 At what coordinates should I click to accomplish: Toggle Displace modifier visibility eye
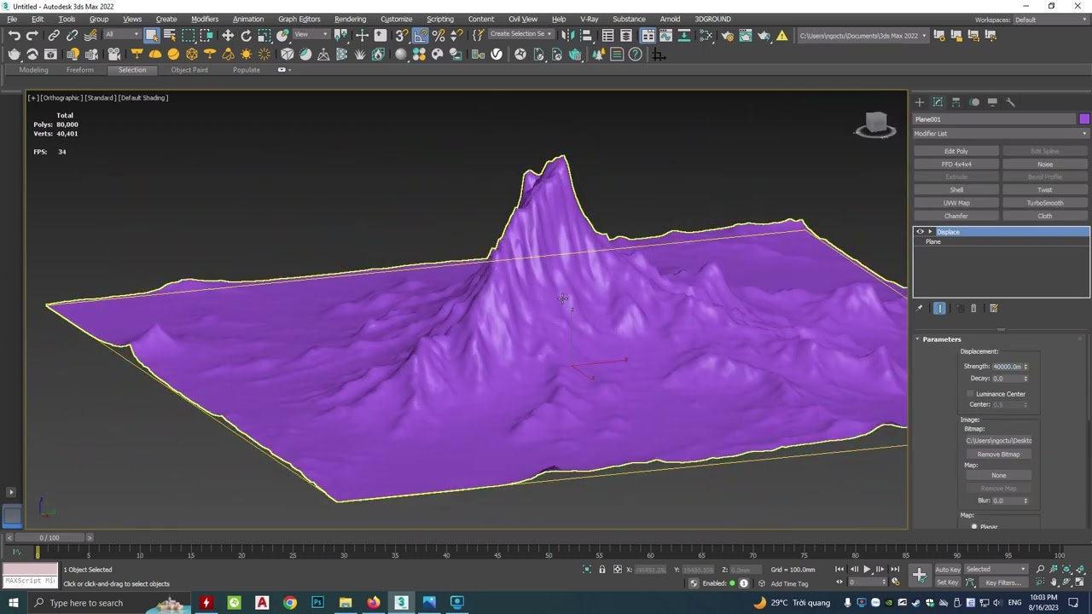[920, 232]
